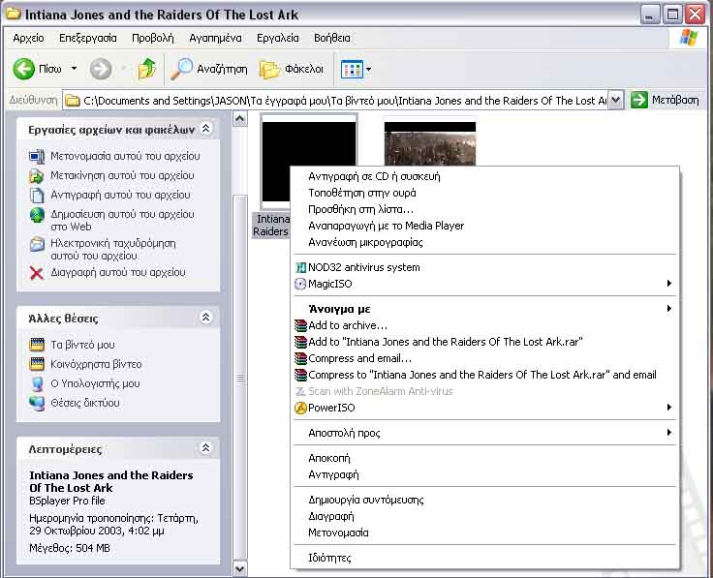Click the move file icon in tasks pane

(x=37, y=176)
